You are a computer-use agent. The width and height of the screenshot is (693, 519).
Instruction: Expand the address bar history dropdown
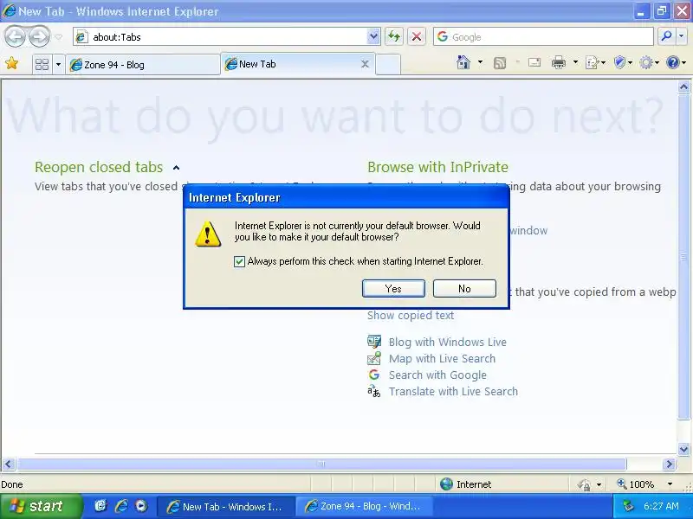tap(373, 37)
